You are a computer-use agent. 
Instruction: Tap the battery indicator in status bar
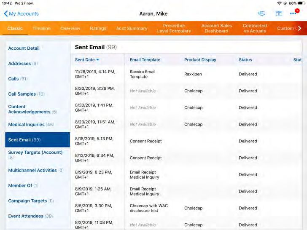pyautogui.click(x=301, y=3)
